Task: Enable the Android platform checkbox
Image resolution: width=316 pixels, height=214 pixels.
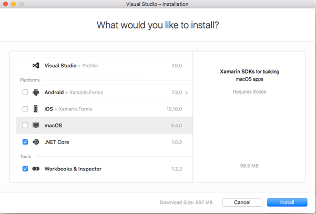Action: 25,93
